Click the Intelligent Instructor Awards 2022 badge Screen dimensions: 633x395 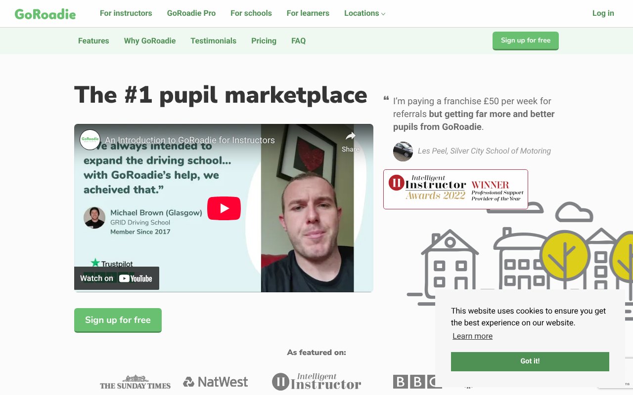(455, 189)
